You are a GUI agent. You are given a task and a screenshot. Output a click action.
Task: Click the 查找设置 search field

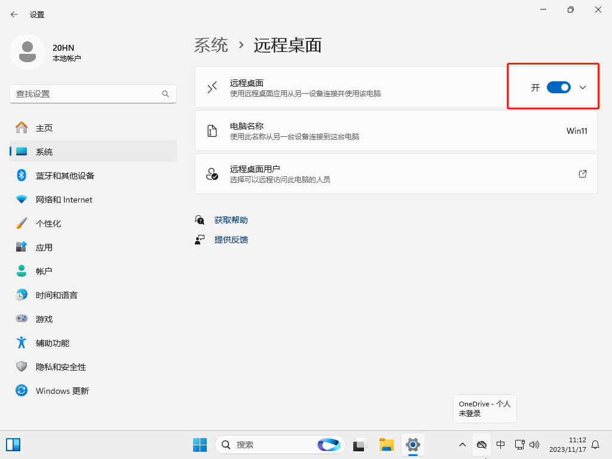(x=87, y=94)
